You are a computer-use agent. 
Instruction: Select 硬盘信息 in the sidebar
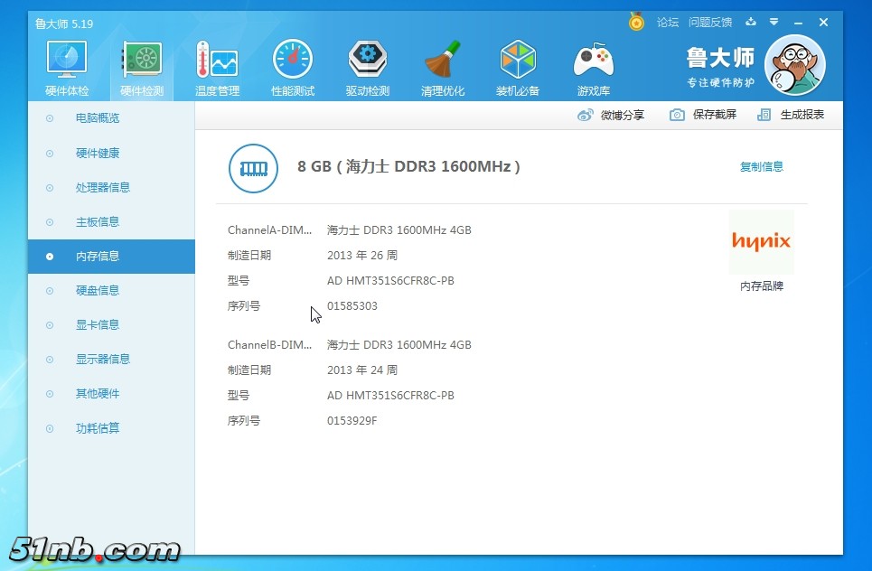(98, 290)
